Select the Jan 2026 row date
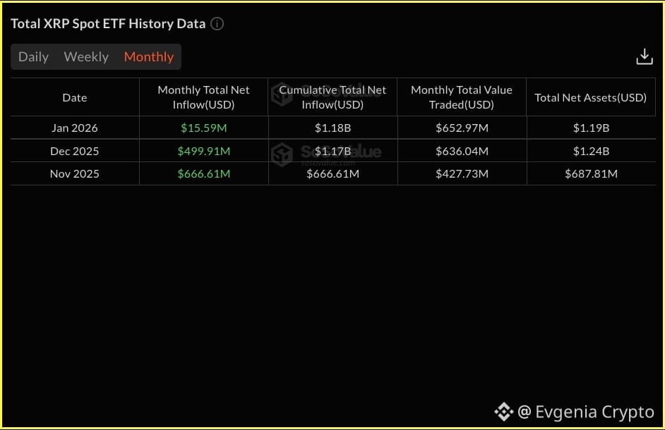This screenshot has width=665, height=430. (x=75, y=128)
